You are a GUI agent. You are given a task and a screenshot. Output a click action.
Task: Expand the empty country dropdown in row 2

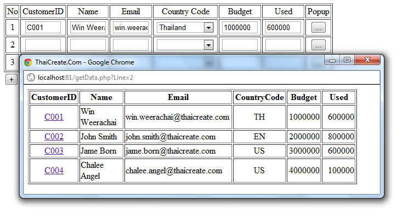tap(209, 45)
